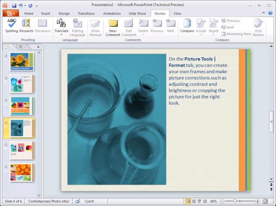Open the Slide Show tab

click(137, 14)
